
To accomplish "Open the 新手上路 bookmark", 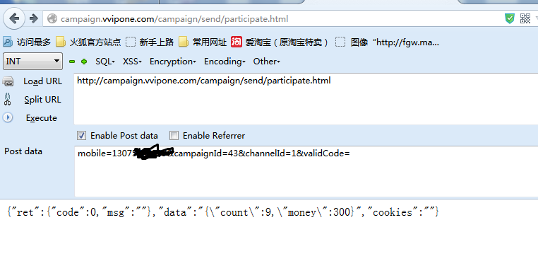I will 150,42.
